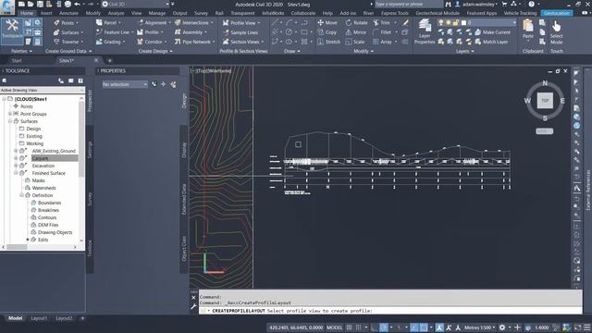Toggle grid display in status bar
This screenshot has height=333, width=592.
click(x=350, y=327)
